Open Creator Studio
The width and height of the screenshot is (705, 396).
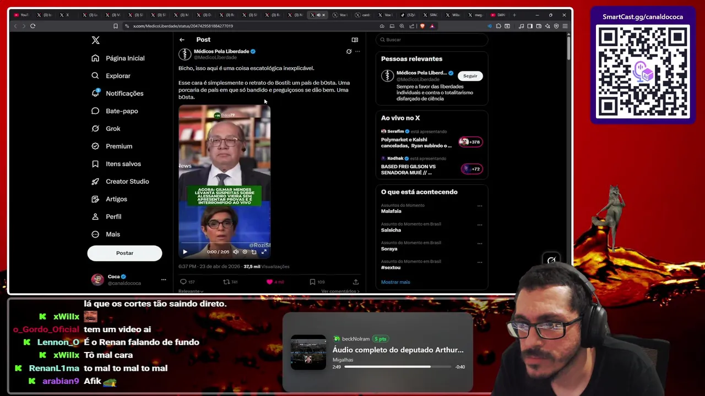[x=120, y=181]
